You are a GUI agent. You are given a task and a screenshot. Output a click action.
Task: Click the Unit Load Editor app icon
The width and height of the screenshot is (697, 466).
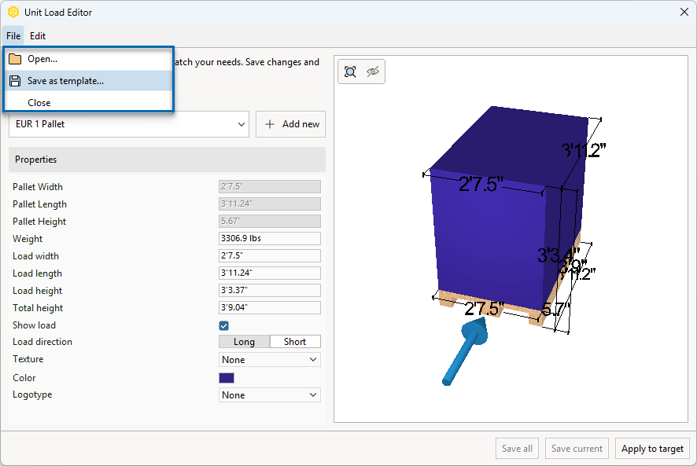(13, 12)
